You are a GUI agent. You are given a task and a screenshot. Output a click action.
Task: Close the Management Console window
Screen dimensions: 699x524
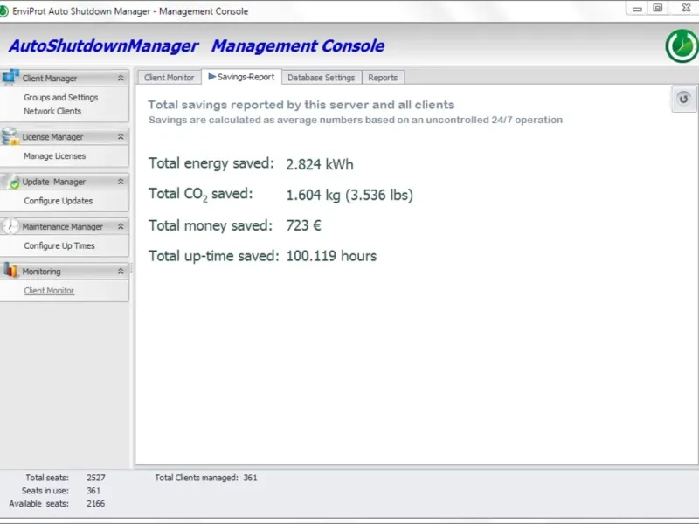(x=686, y=8)
